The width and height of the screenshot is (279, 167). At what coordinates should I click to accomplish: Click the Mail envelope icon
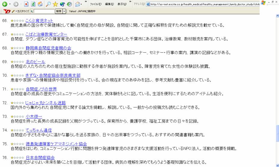pyautogui.click(x=77, y=4)
